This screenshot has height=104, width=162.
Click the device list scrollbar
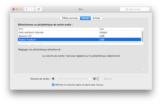[142, 37]
